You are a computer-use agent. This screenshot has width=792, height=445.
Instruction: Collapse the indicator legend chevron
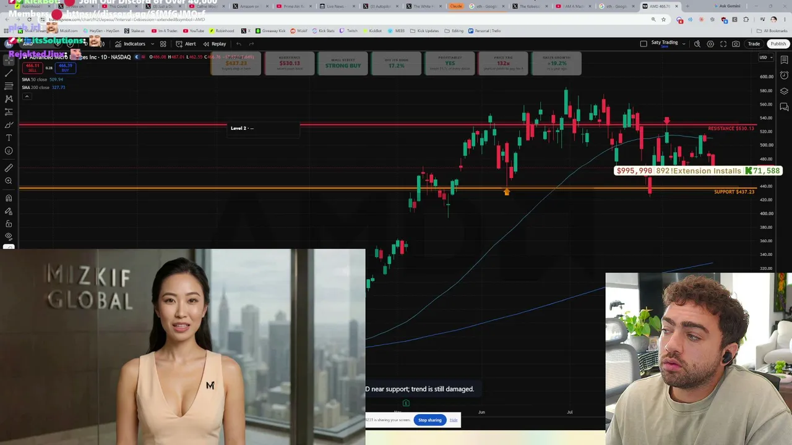point(27,96)
